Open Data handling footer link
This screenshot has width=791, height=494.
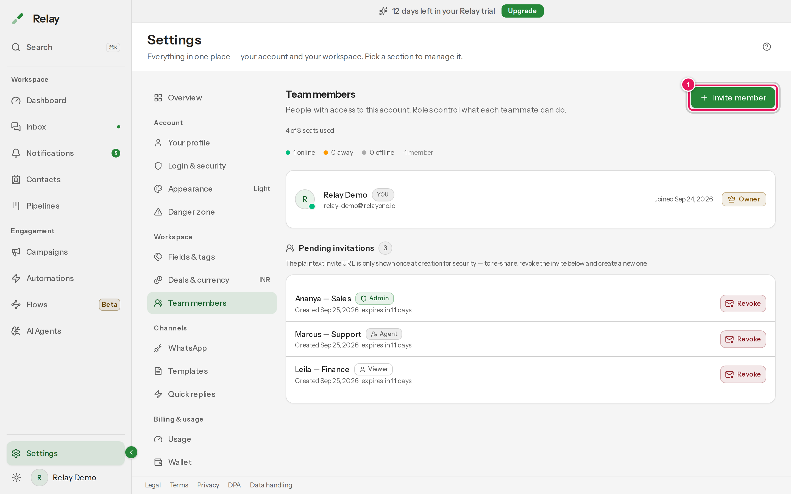(x=271, y=485)
